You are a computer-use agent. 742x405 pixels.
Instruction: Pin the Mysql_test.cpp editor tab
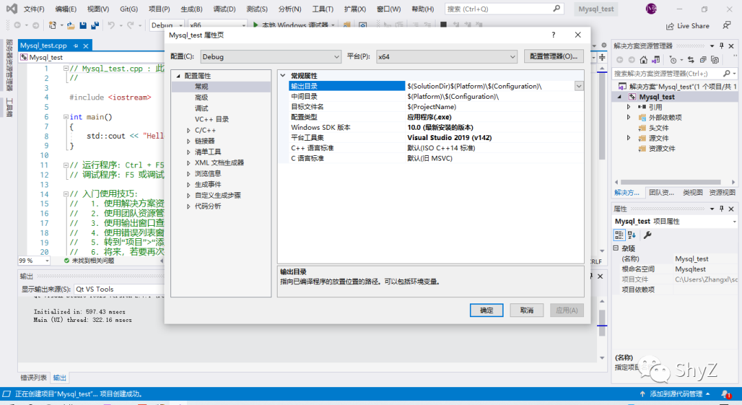[76, 46]
